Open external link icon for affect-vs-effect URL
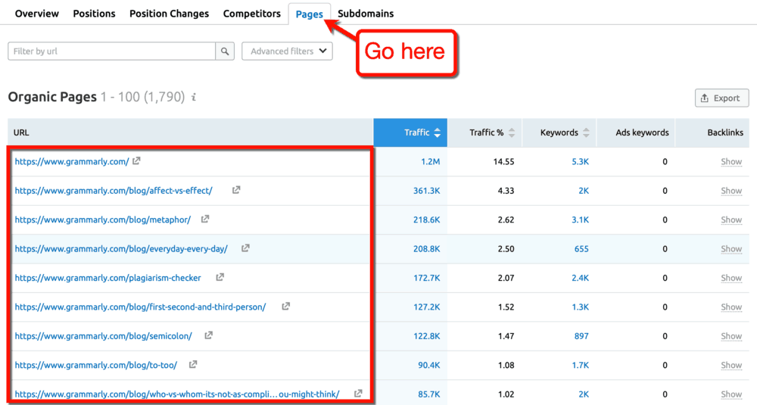 [x=236, y=190]
